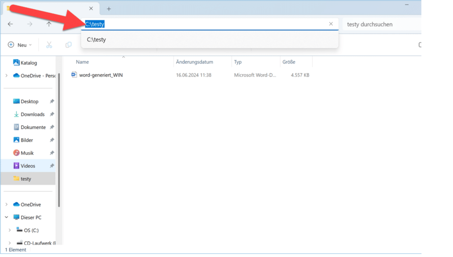The height and width of the screenshot is (257, 453).
Task: Open the Neu dropdown menu
Action: (x=20, y=45)
